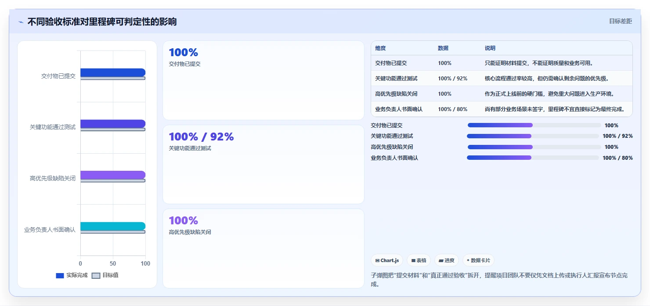650x306 pixels.
Task: Click the 业务负责人书面确认 progress bar
Action: [x=533, y=158]
